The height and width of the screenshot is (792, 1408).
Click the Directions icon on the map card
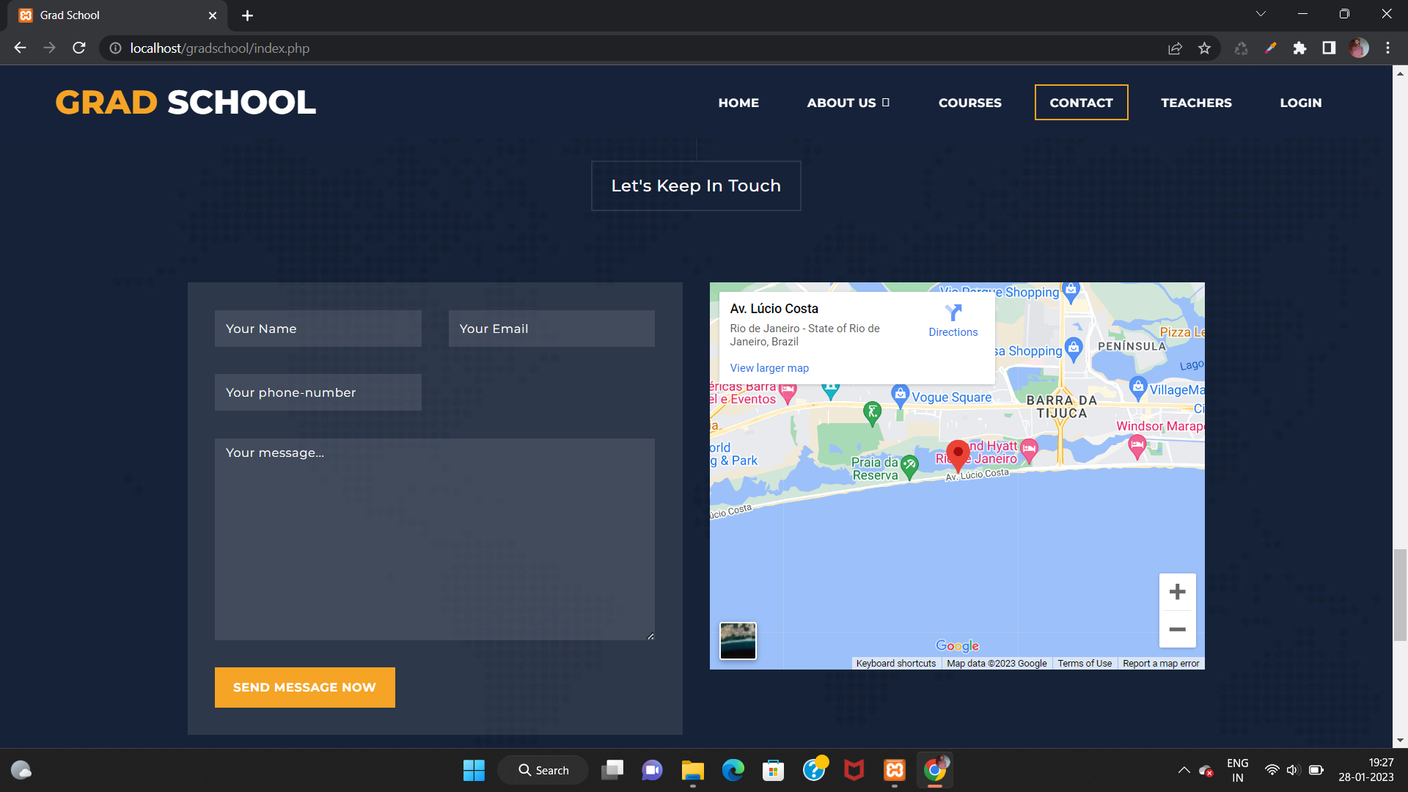click(x=953, y=313)
